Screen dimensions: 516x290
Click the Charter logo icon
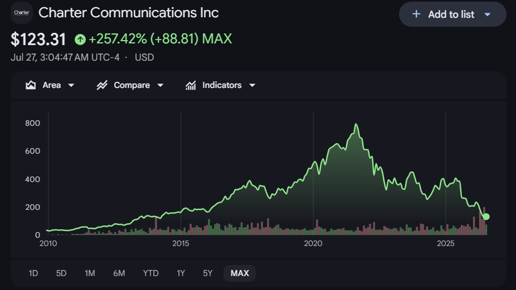point(22,13)
